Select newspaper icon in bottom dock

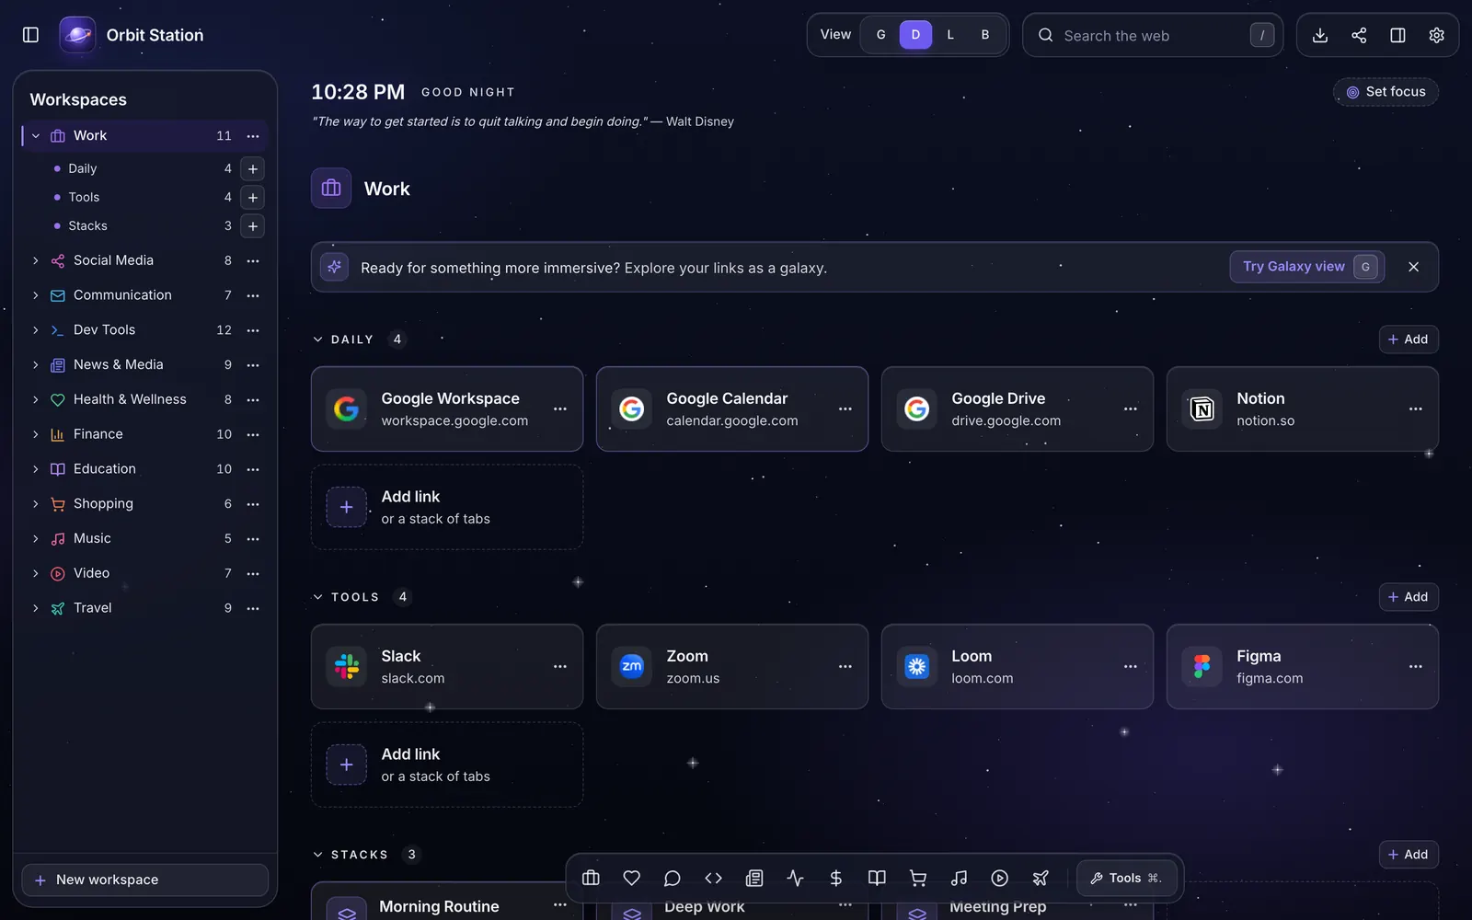point(754,879)
